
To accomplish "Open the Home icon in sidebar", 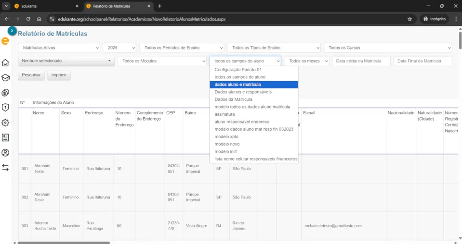I will [5, 63].
